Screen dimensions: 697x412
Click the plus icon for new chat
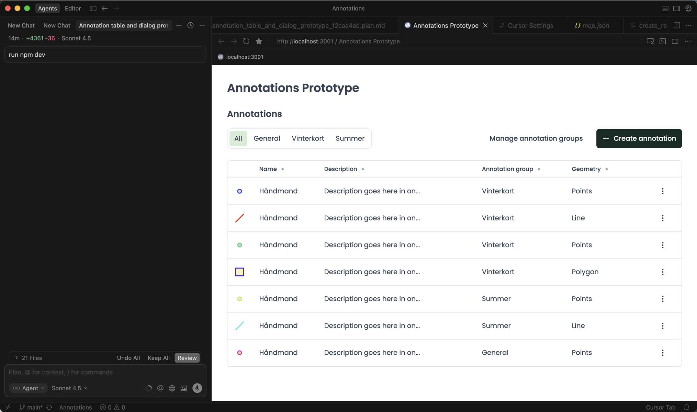click(x=179, y=25)
